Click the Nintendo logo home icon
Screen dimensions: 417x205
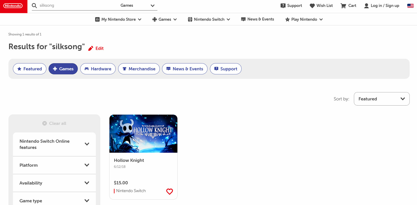click(13, 6)
